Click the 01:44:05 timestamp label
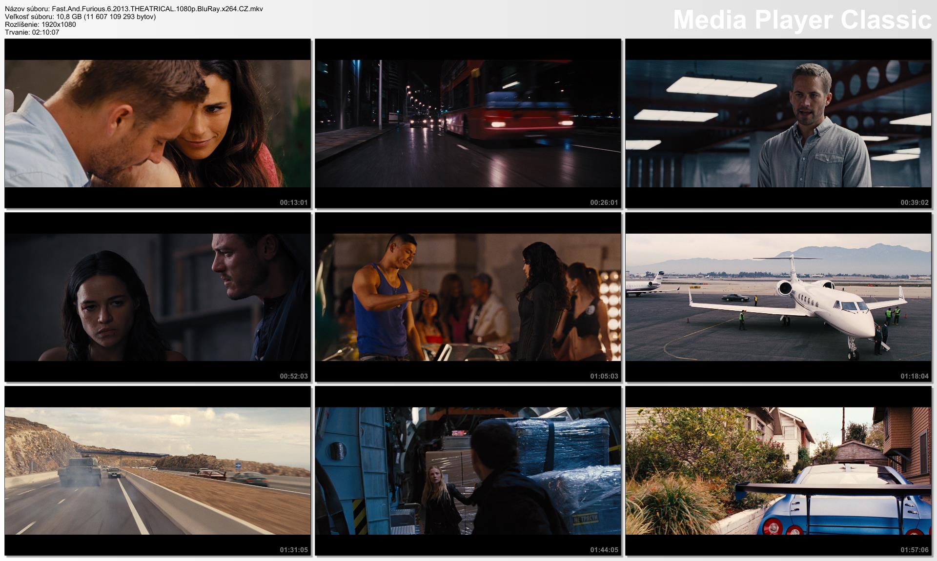 click(x=604, y=550)
